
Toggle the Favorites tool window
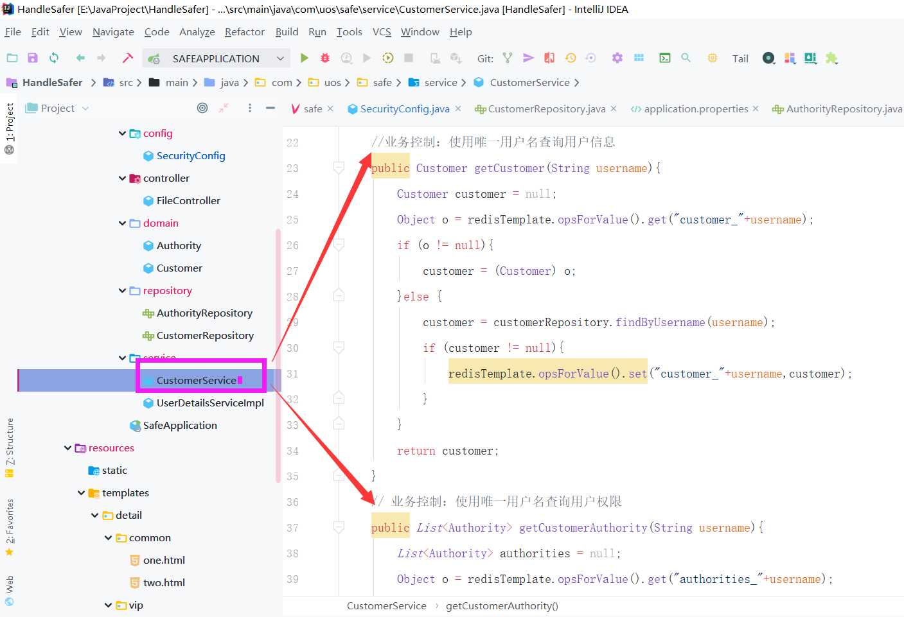pos(9,527)
